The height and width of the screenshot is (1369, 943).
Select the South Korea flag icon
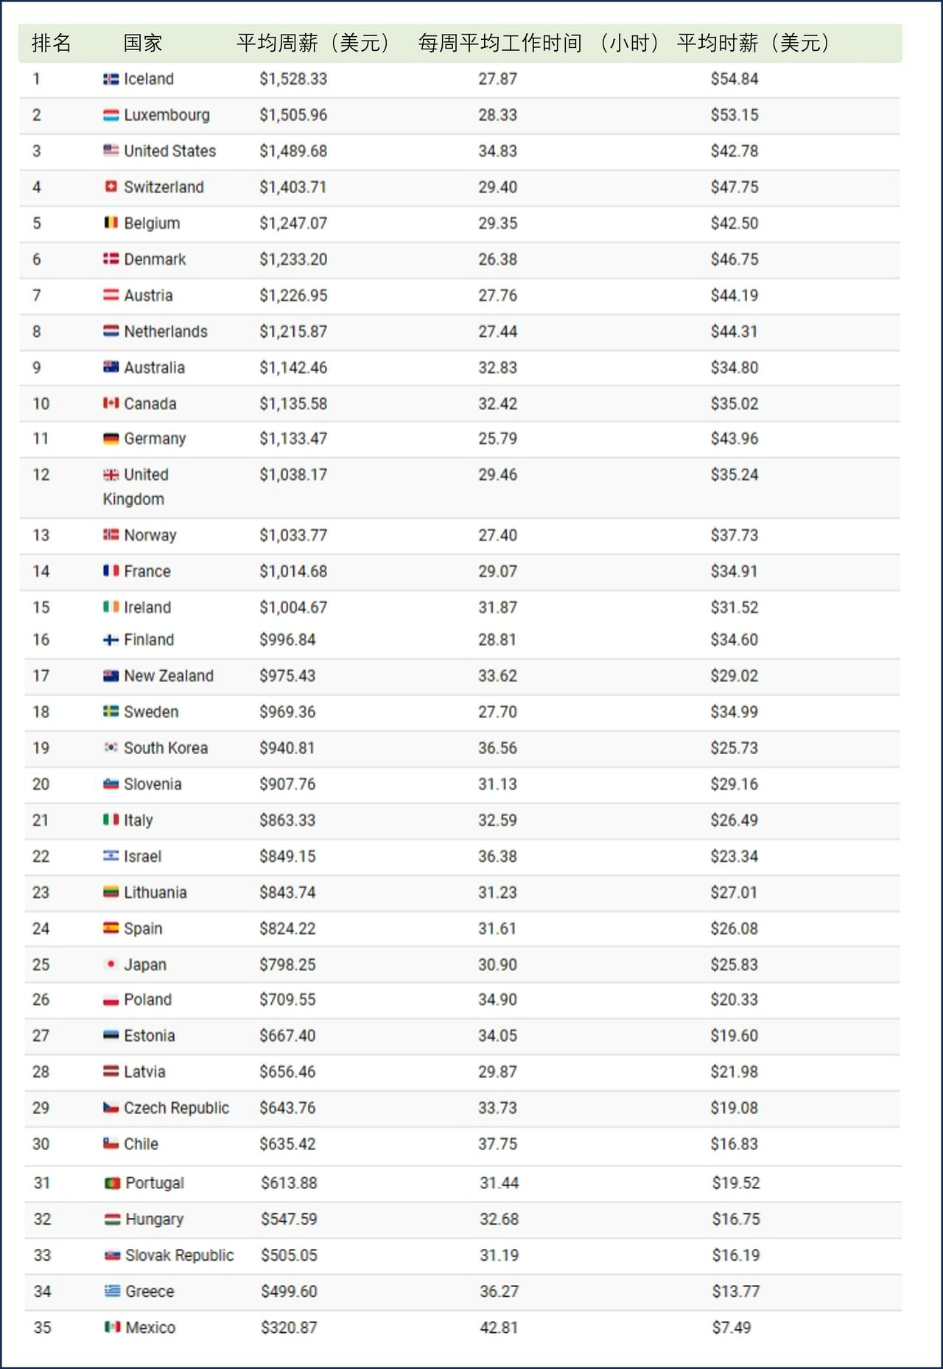pyautogui.click(x=111, y=748)
